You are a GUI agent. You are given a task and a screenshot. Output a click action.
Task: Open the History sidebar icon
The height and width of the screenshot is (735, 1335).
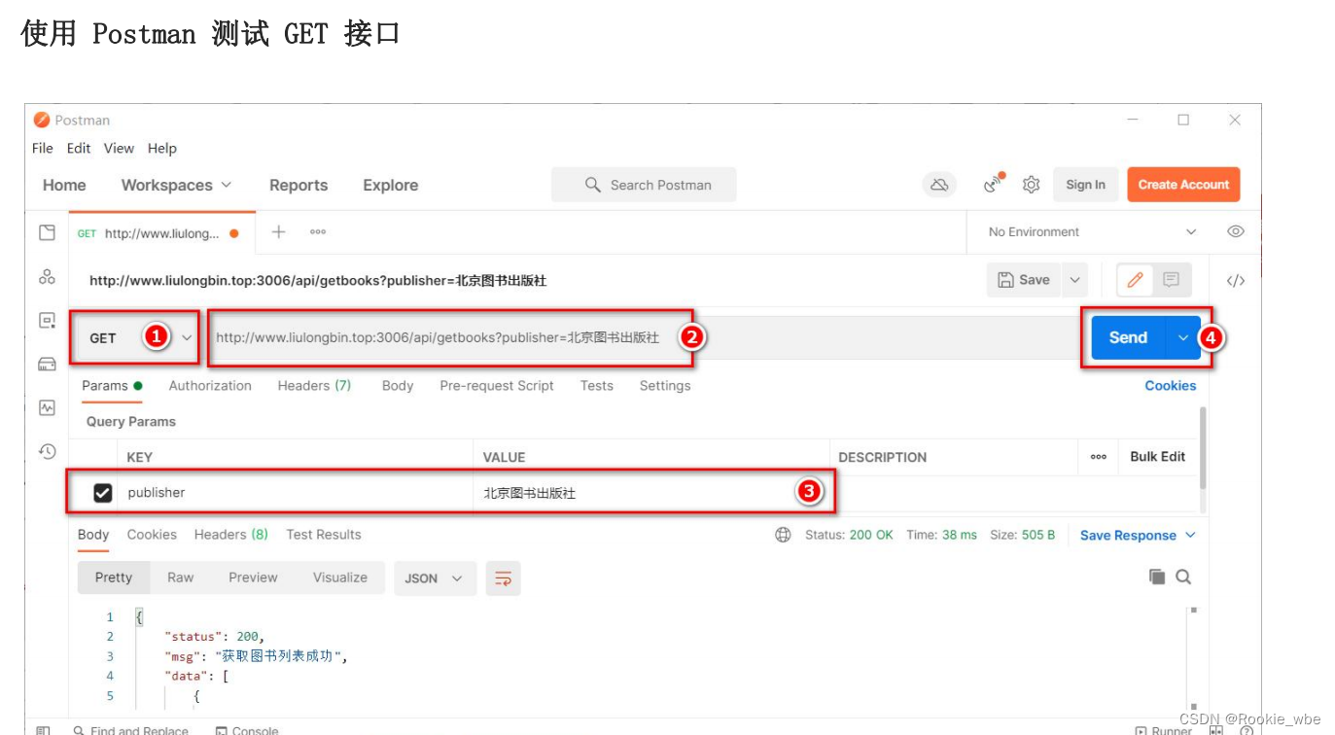point(47,451)
